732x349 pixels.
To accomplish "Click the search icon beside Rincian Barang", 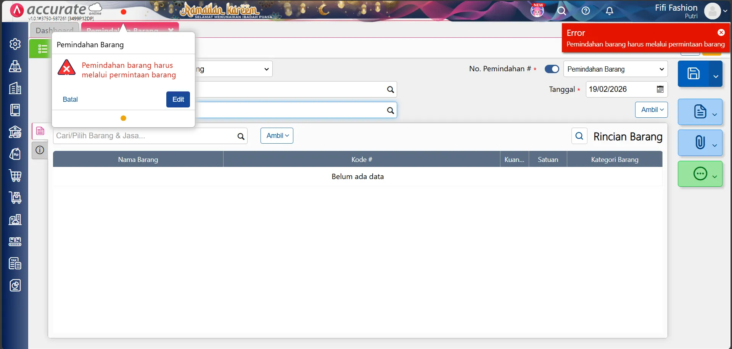I will pyautogui.click(x=579, y=136).
